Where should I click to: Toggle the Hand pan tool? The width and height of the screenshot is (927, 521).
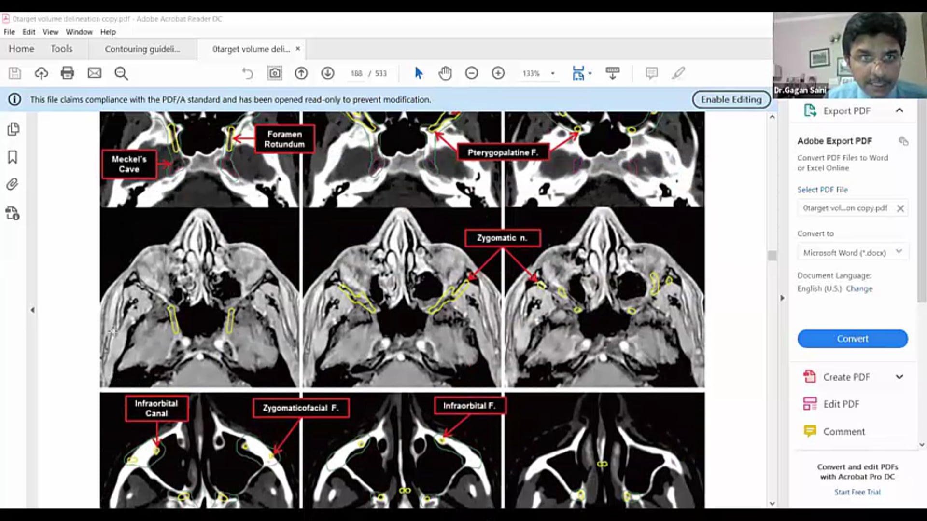[445, 73]
